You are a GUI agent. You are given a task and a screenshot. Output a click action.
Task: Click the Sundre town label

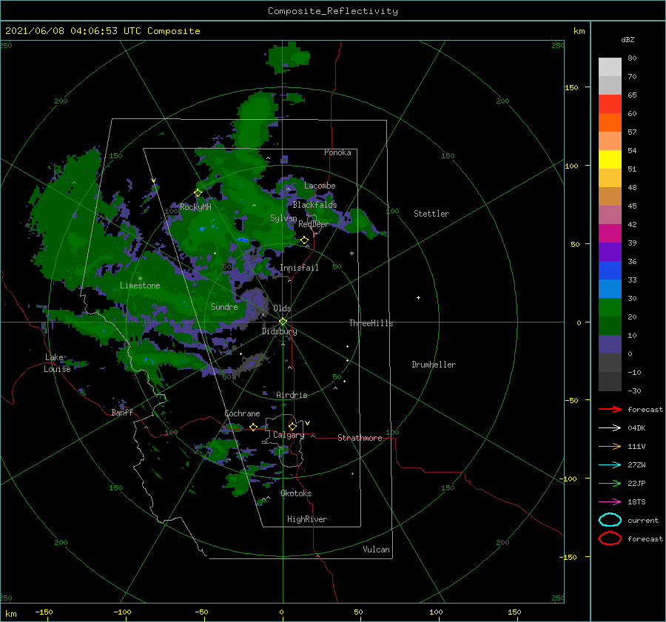point(224,307)
